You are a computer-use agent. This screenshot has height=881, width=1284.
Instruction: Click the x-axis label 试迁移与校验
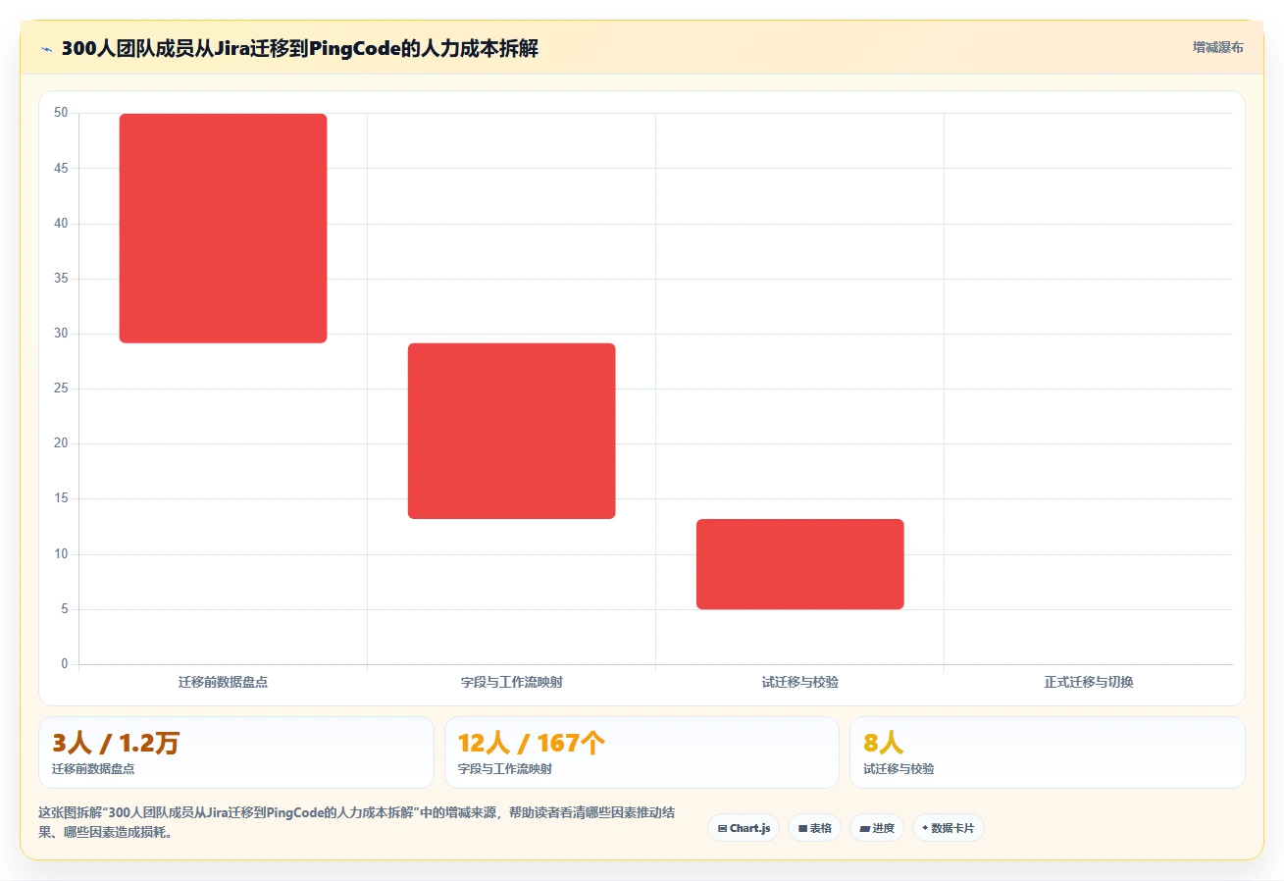799,682
